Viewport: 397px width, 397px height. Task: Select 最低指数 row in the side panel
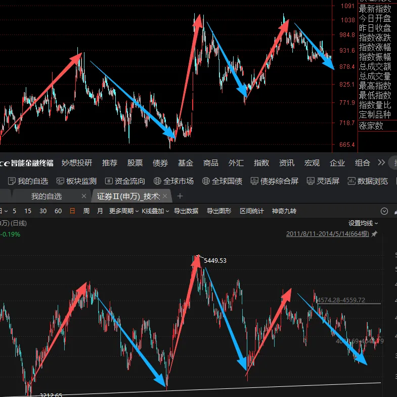point(375,96)
